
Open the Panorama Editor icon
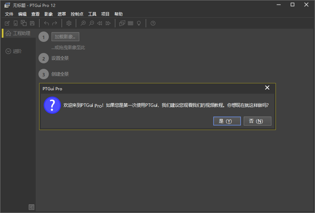(122, 23)
